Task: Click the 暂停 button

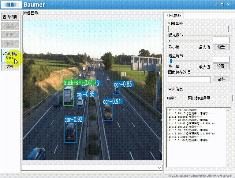Action: click(10, 44)
